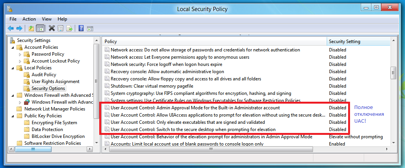The width and height of the screenshot is (405, 168).
Task: Click the Up one level folder icon
Action: [31, 28]
